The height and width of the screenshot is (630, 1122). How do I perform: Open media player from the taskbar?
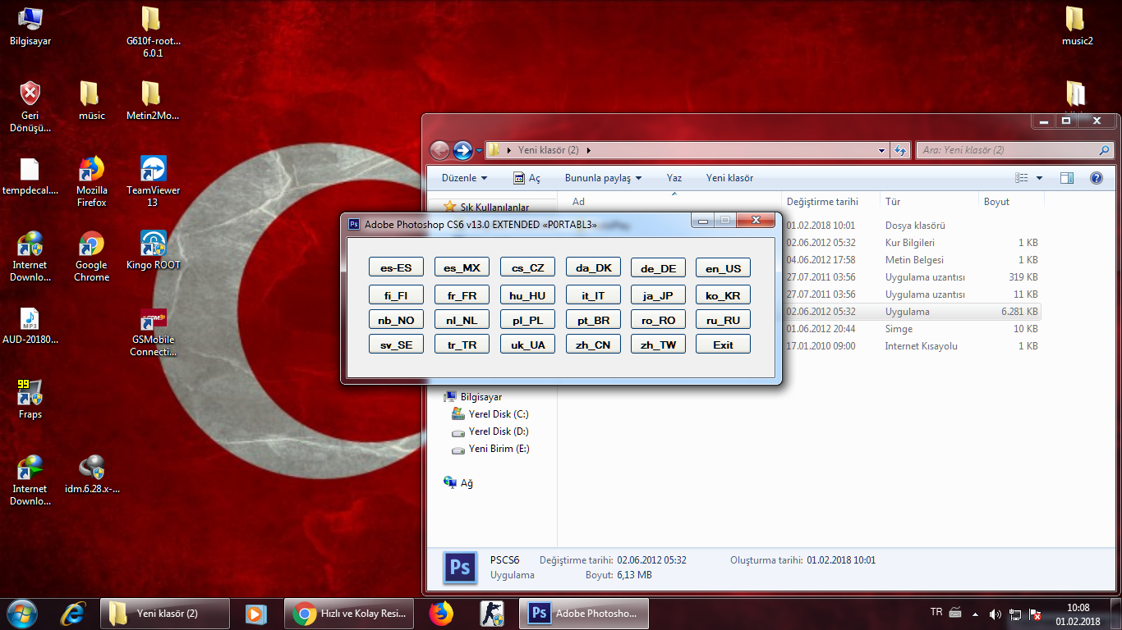(256, 613)
